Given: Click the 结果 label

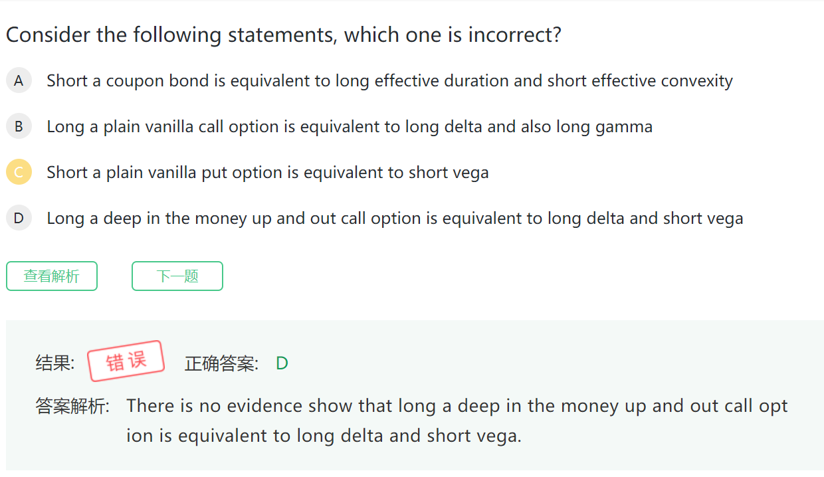Looking at the screenshot, I should pos(54,363).
